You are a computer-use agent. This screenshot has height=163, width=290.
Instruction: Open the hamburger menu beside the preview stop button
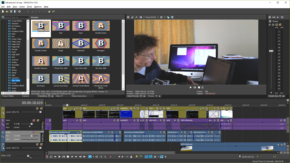click(202, 88)
